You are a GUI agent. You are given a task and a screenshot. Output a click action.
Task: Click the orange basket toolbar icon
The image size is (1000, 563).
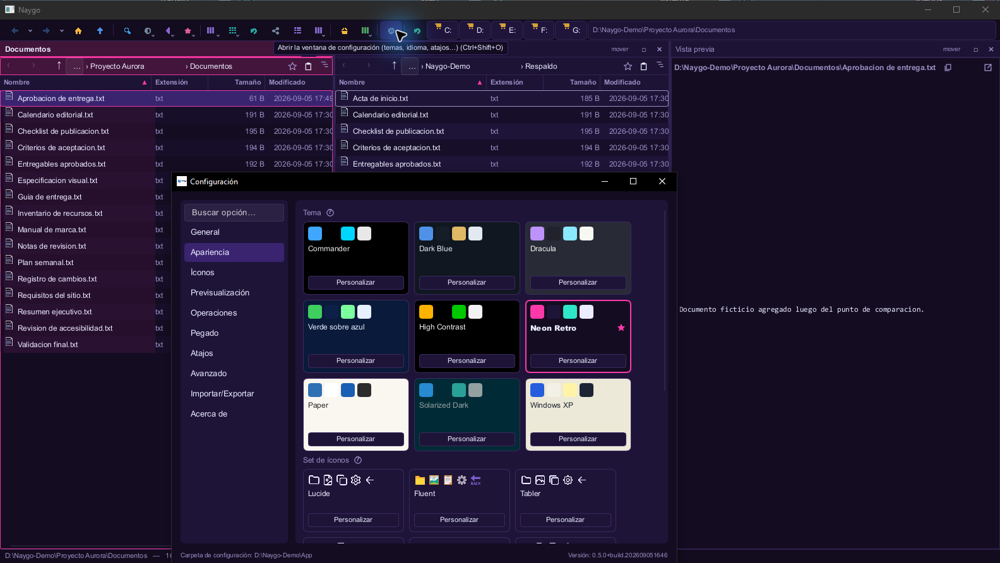344,30
